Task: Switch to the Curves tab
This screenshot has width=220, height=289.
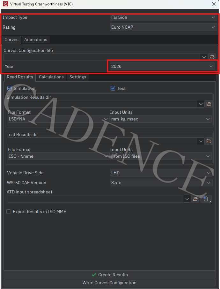Action: coord(11,40)
